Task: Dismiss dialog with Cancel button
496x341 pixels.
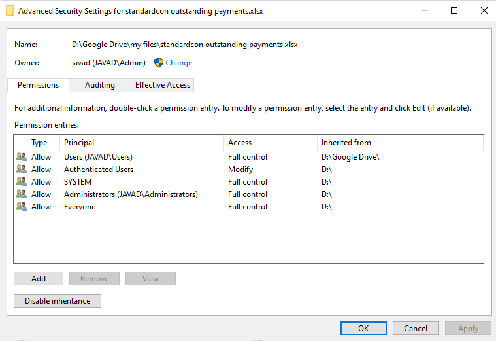Action: pyautogui.click(x=416, y=329)
